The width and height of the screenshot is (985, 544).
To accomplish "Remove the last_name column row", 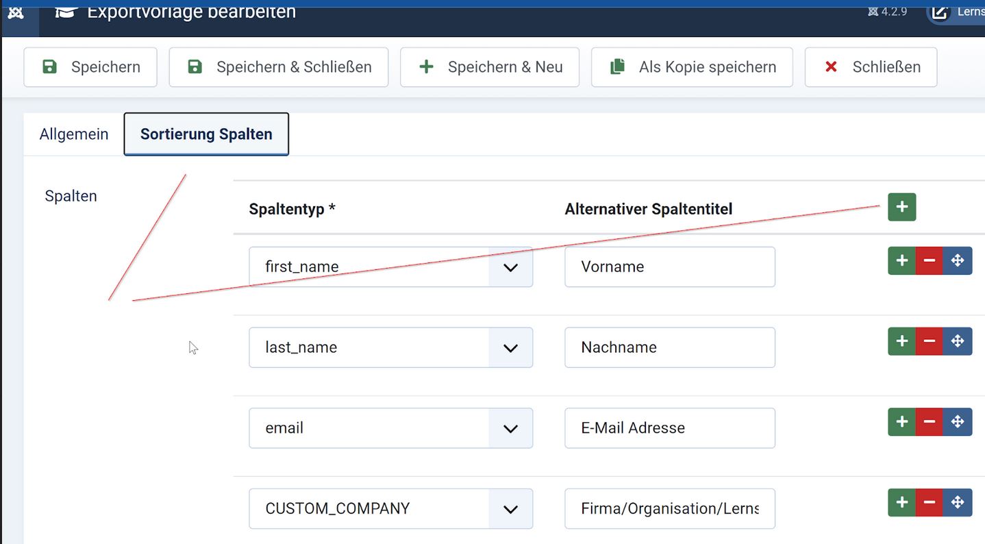I will point(929,341).
